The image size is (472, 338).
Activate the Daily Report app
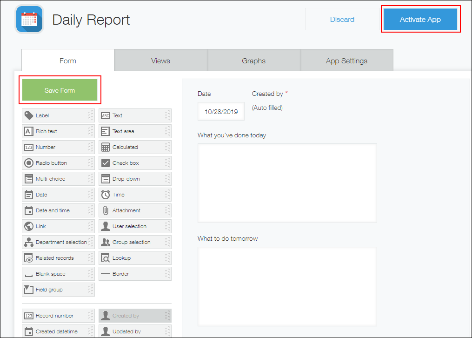(420, 19)
